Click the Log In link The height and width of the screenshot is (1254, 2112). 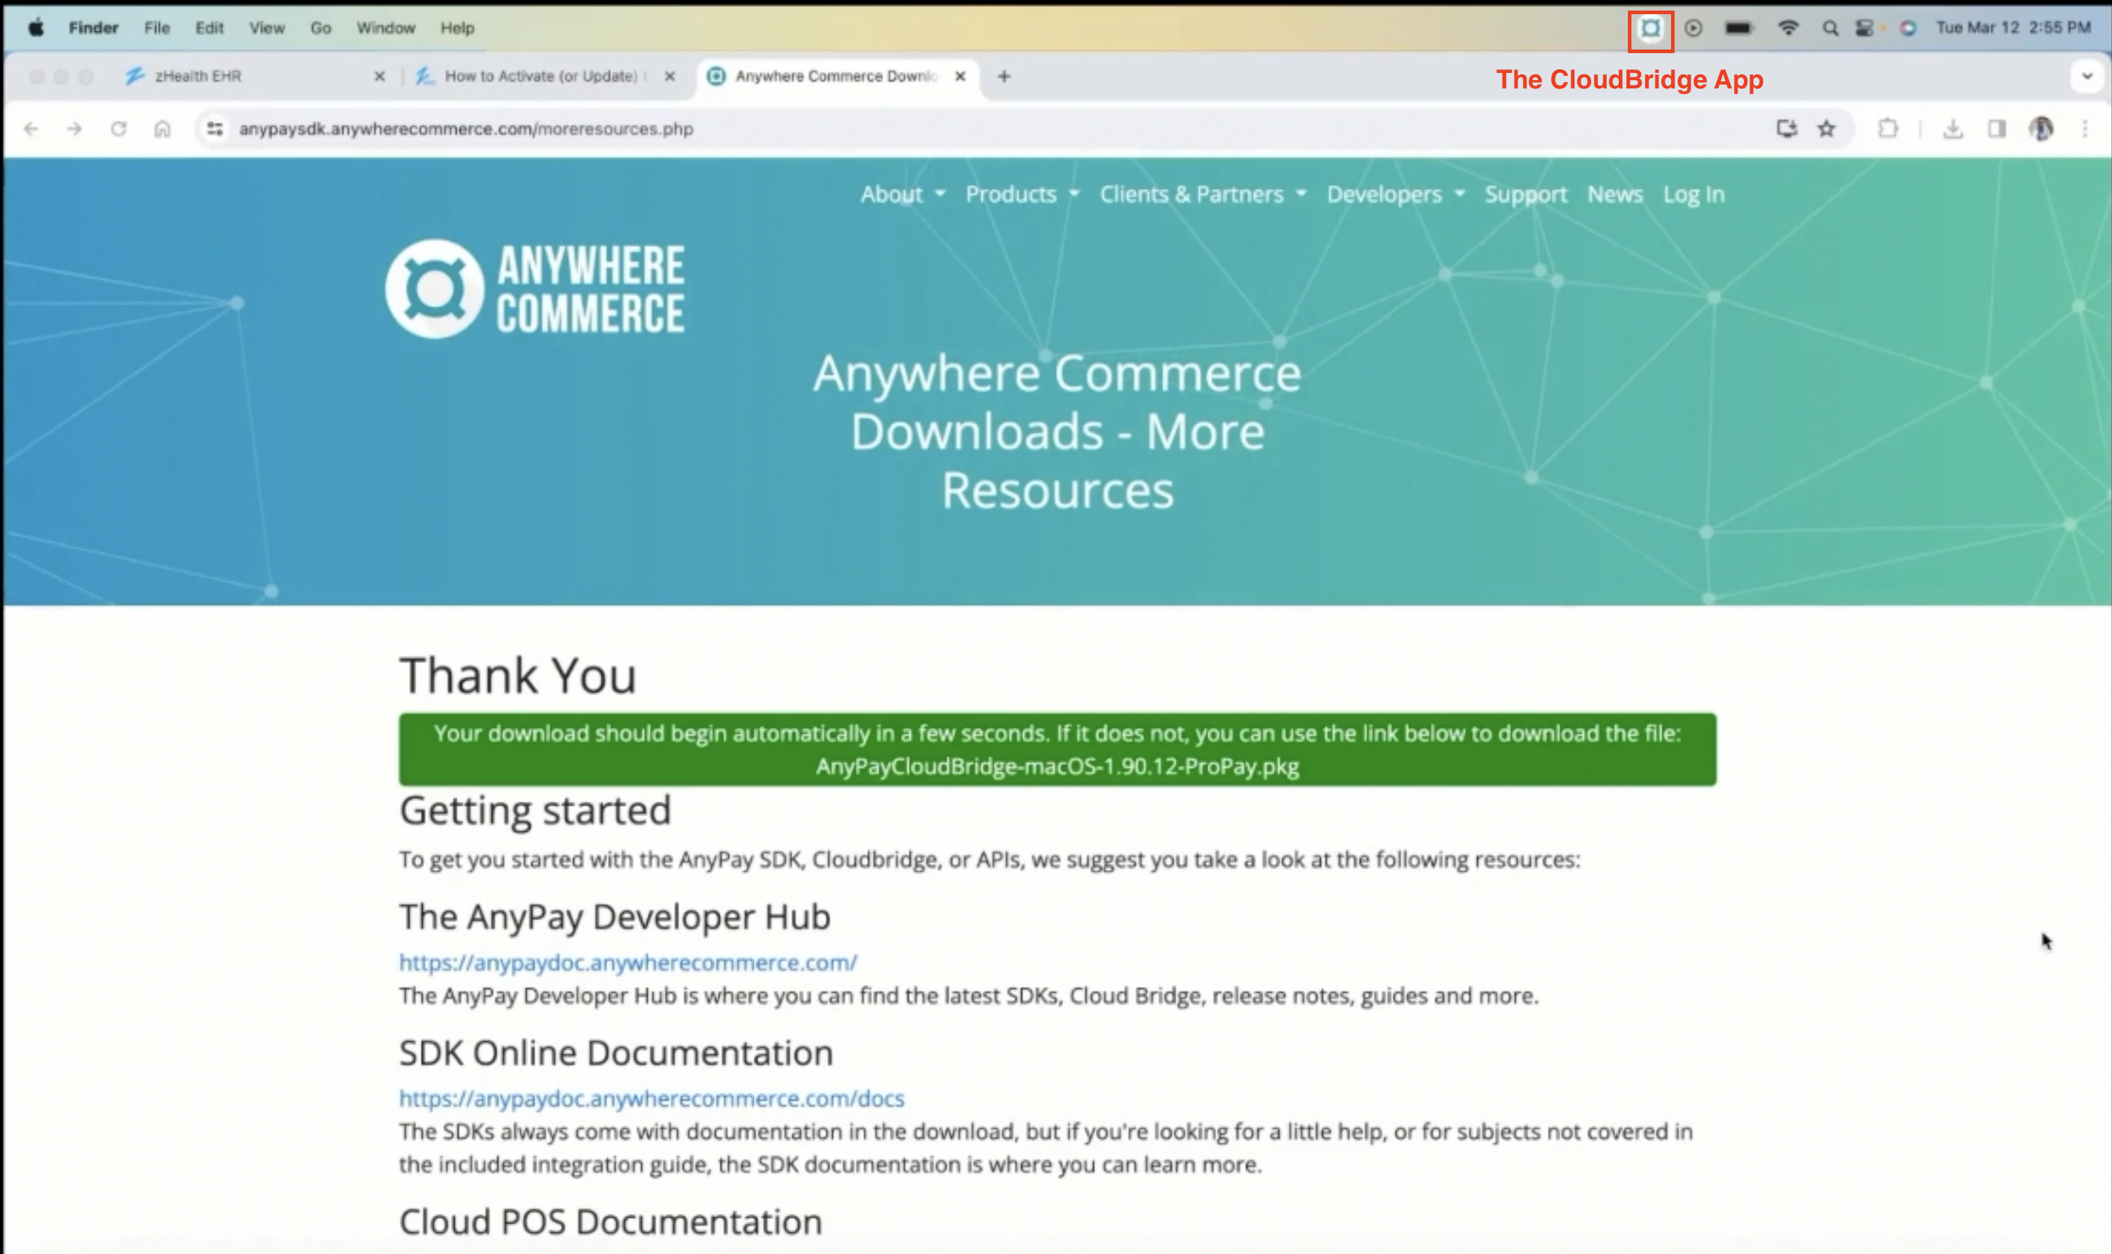[1694, 195]
